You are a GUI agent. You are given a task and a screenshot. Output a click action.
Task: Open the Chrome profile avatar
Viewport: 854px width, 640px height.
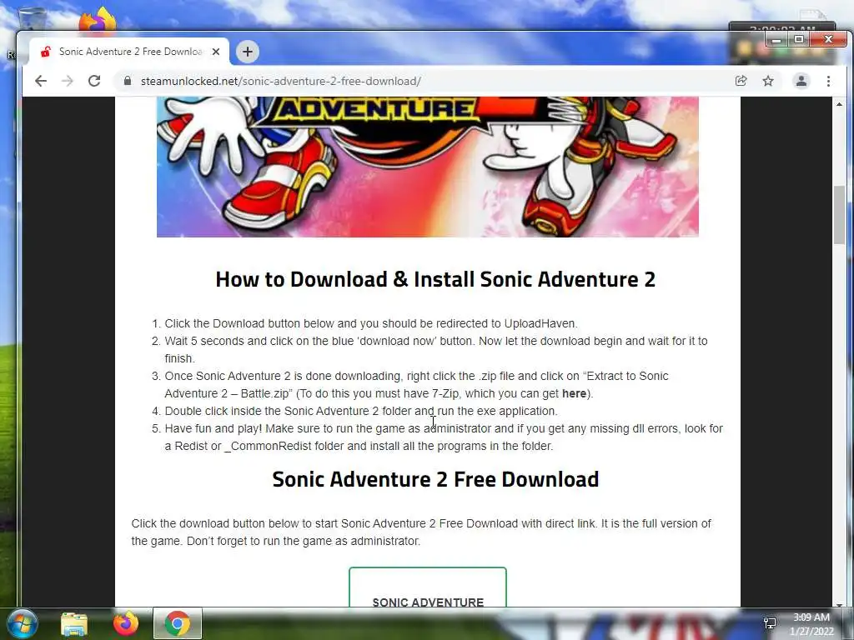(x=801, y=81)
